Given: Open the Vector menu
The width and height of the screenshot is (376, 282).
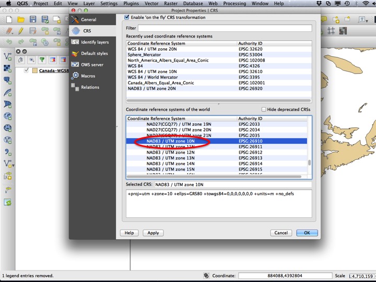Looking at the screenshot, I should pyautogui.click(x=151, y=3).
